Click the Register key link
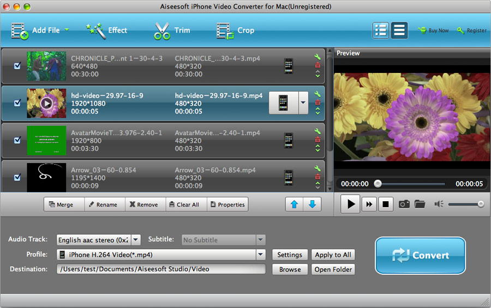 pyautogui.click(x=471, y=31)
